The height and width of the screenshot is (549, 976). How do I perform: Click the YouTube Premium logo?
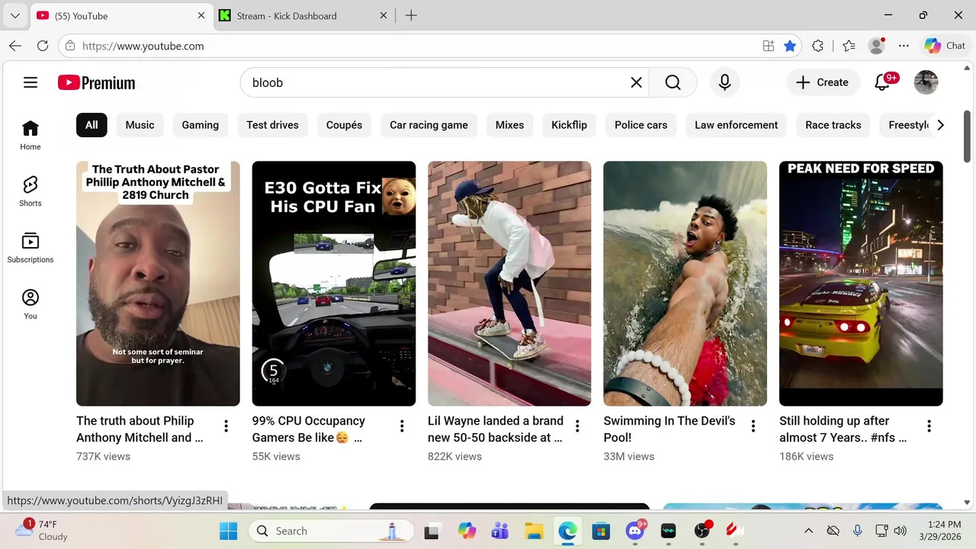point(96,82)
